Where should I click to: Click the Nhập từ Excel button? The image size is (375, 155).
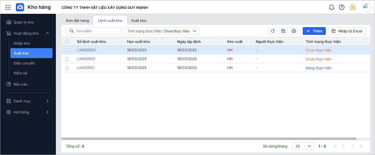[x=347, y=31]
